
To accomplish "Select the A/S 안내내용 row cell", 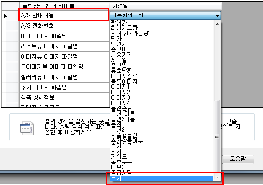I will click(64, 15).
